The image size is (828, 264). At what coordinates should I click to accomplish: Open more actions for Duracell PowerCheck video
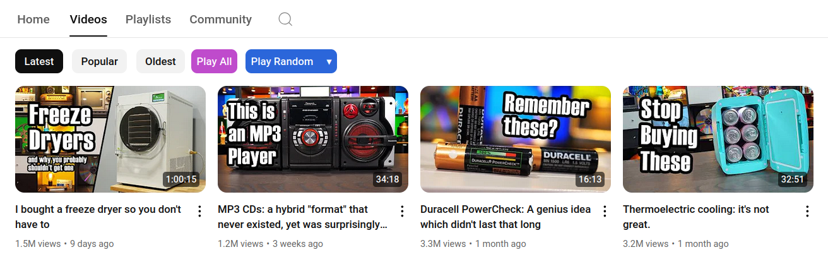605,211
